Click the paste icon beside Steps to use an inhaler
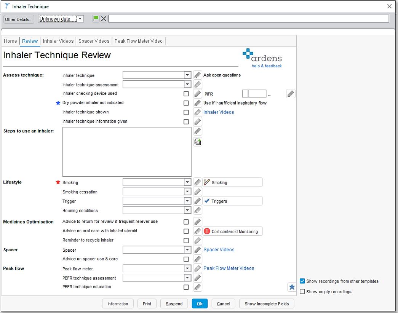This screenshot has width=398, height=313. 197,141
